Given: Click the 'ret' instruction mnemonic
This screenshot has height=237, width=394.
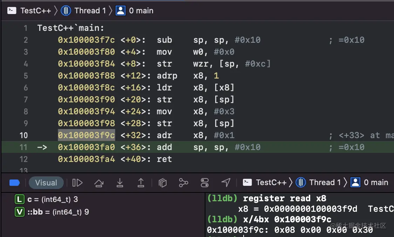Looking at the screenshot, I should pos(164,159).
